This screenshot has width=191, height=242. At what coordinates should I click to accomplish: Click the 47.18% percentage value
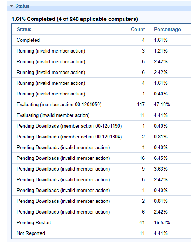click(162, 104)
